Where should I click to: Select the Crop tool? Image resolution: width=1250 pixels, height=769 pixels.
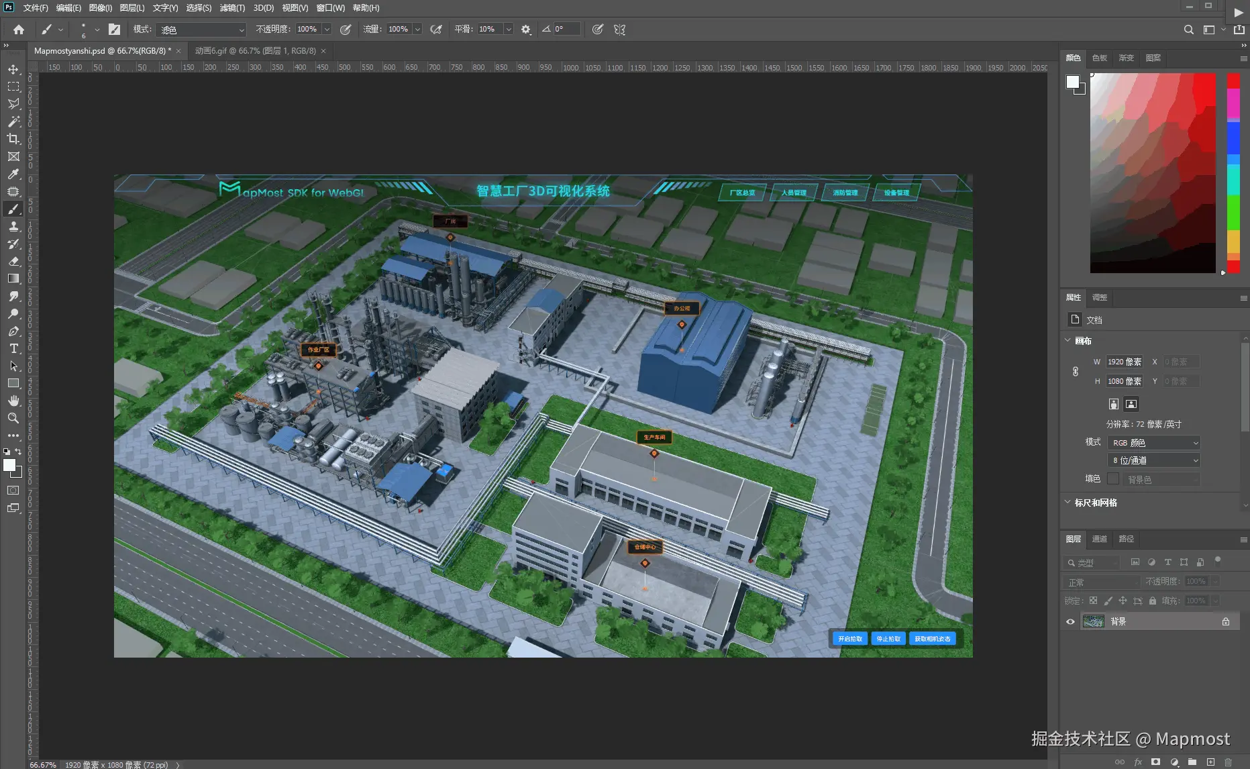tap(13, 139)
